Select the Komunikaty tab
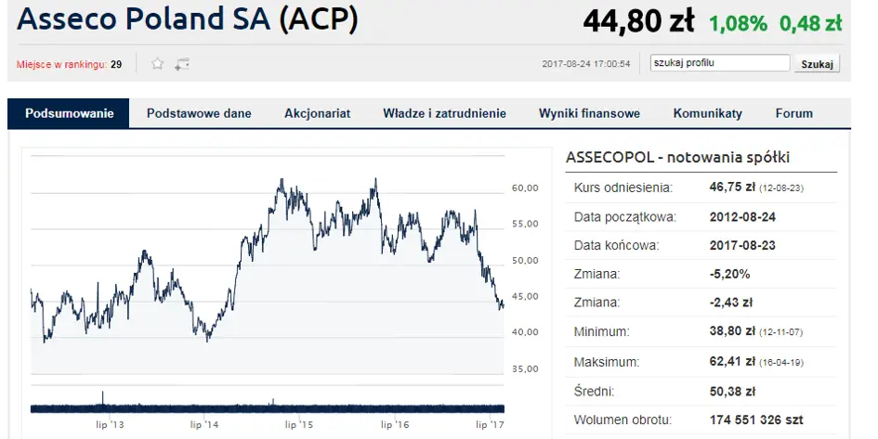 pyautogui.click(x=707, y=114)
